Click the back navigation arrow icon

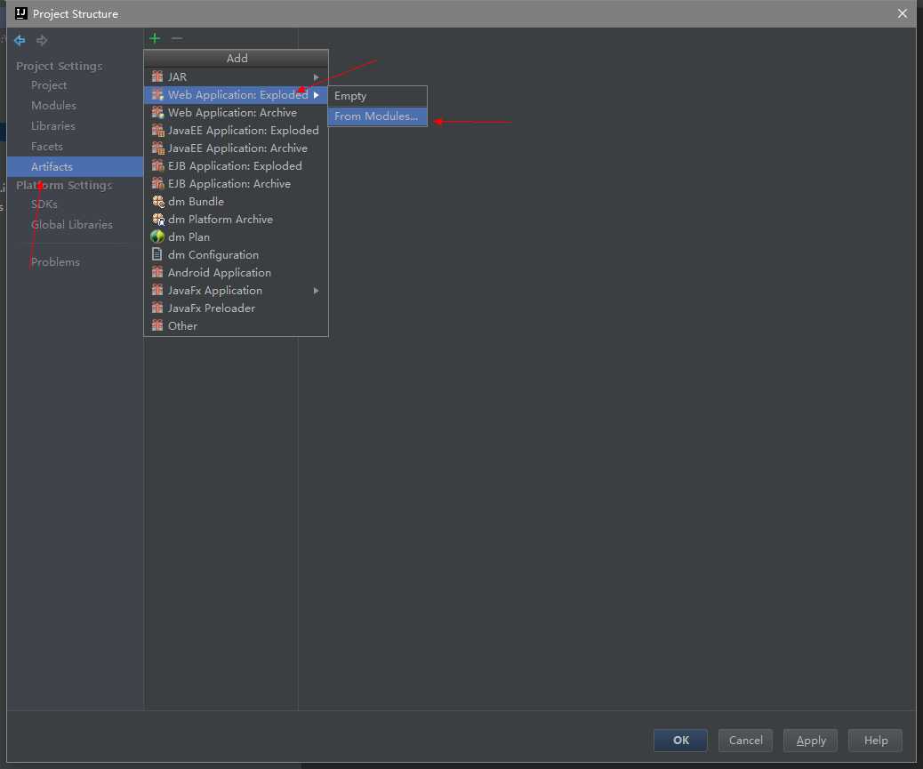coord(20,40)
